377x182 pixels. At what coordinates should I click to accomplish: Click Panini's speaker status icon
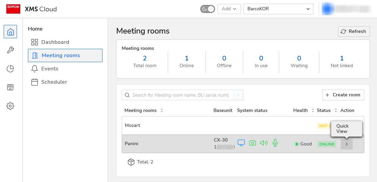(x=264, y=143)
